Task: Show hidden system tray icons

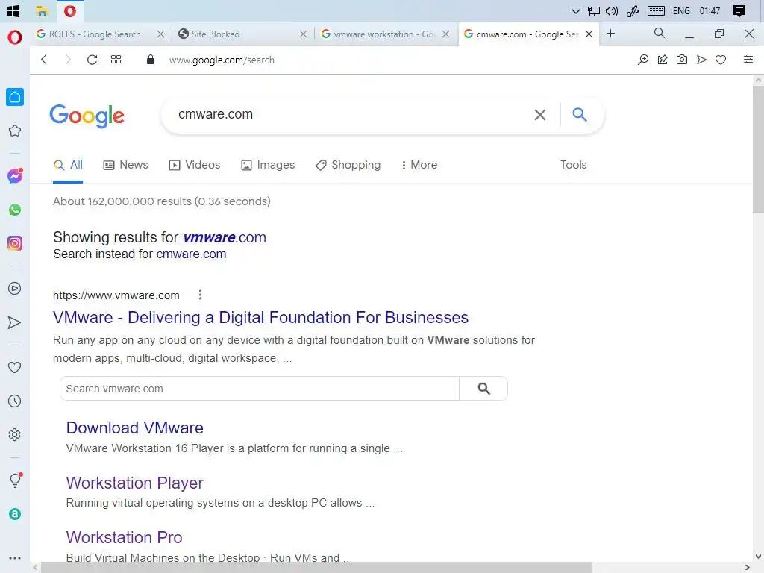Action: (x=575, y=10)
